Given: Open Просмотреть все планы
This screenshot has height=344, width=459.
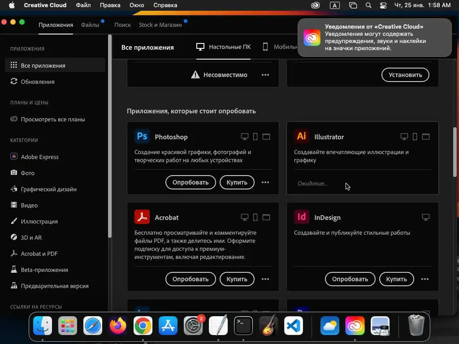Looking at the screenshot, I should click(x=55, y=119).
